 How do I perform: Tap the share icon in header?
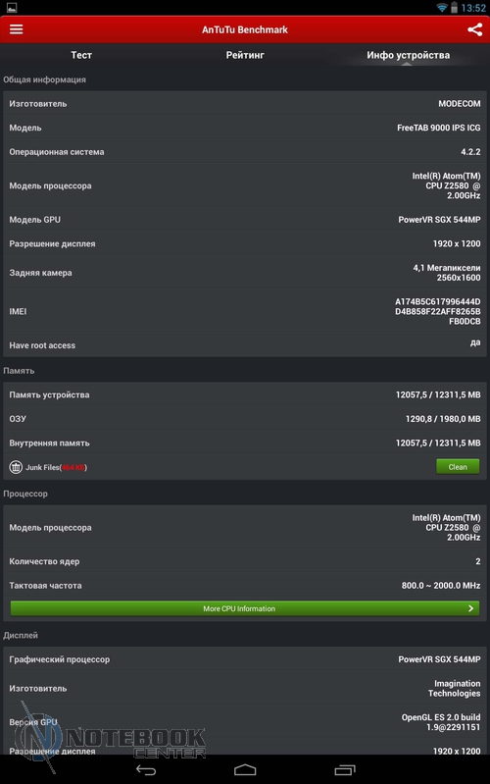coord(474,29)
